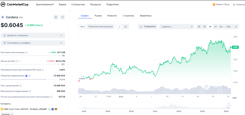Open the Сообщество menu
The width and height of the screenshot is (245, 115).
click(78, 4)
